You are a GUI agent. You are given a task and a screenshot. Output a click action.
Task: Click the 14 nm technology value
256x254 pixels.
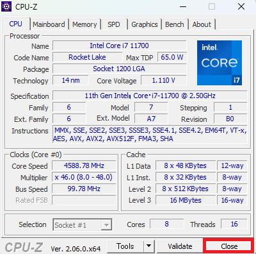(x=70, y=80)
